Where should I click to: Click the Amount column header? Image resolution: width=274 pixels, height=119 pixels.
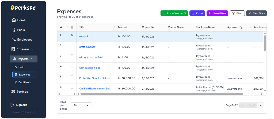coord(122,27)
